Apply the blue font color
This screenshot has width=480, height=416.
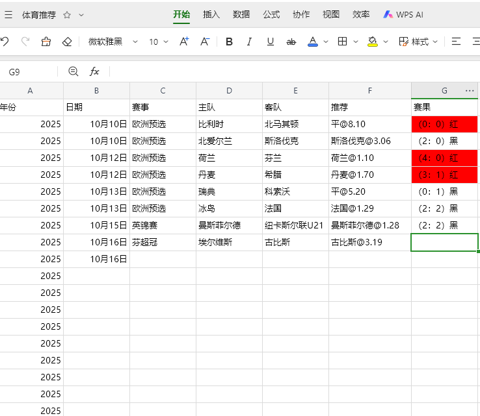(x=313, y=42)
